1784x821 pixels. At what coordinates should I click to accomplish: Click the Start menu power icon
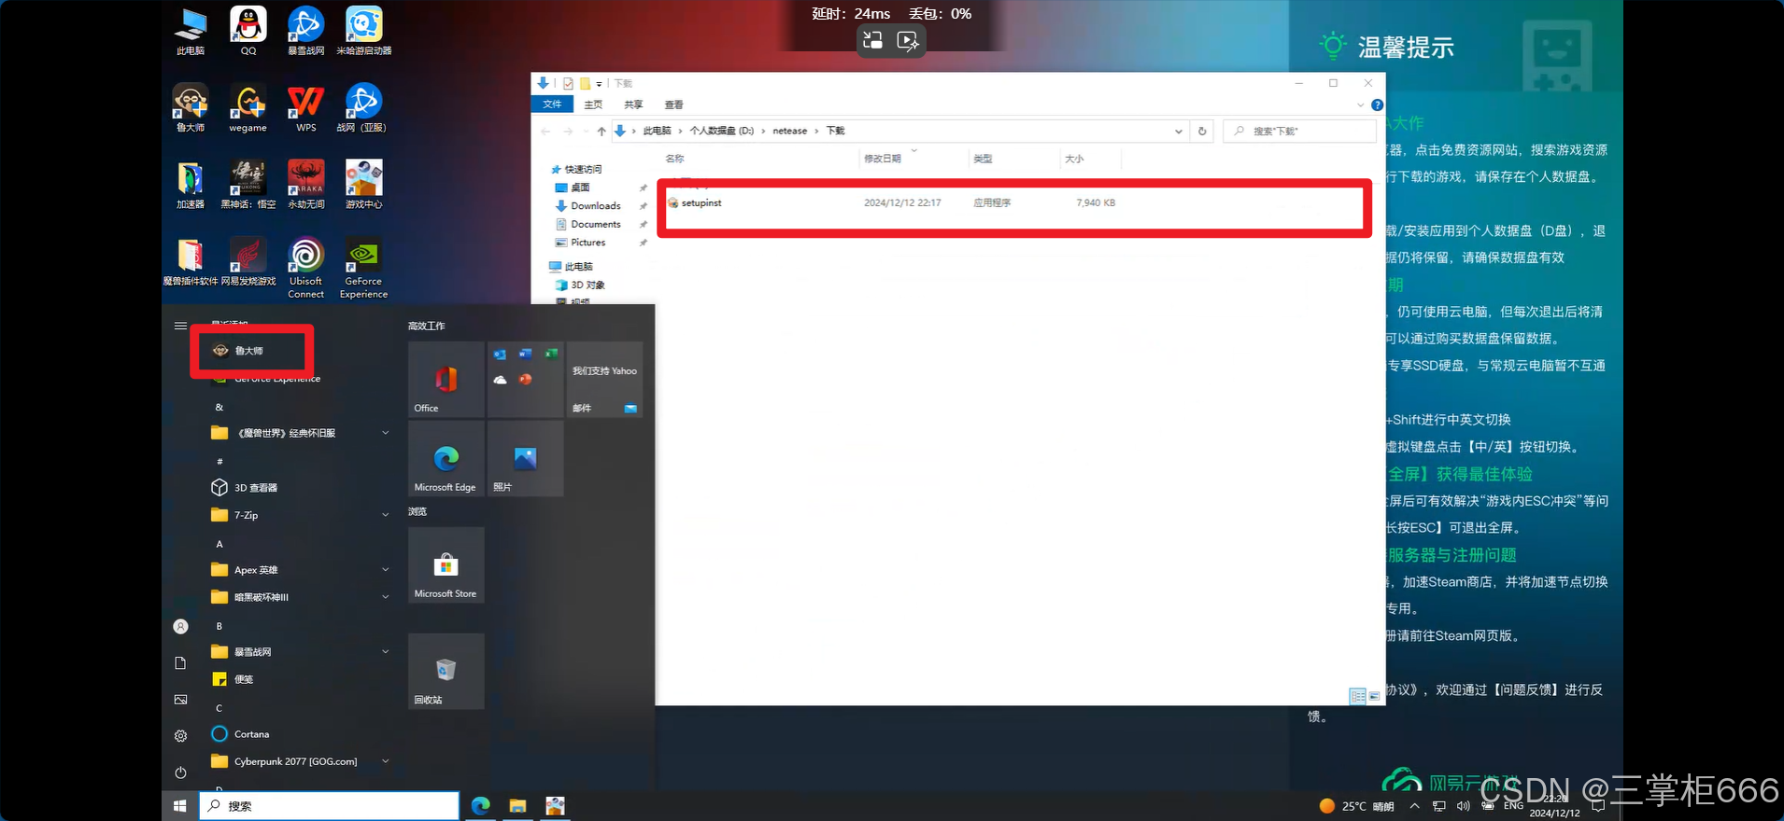[x=180, y=772]
